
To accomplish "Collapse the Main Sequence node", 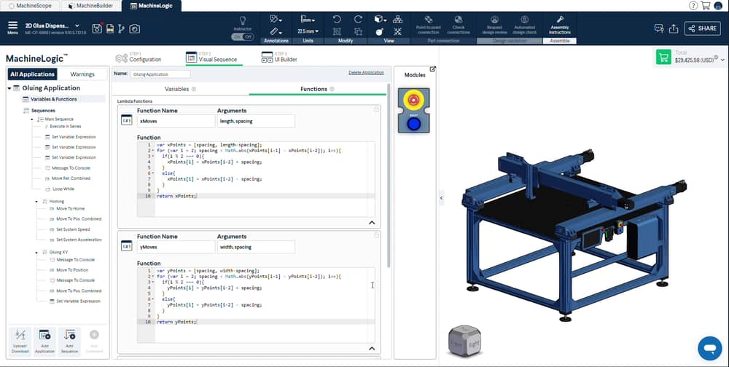I will [x=32, y=119].
